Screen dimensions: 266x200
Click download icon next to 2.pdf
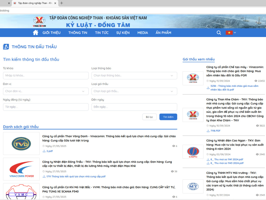pos(44,151)
